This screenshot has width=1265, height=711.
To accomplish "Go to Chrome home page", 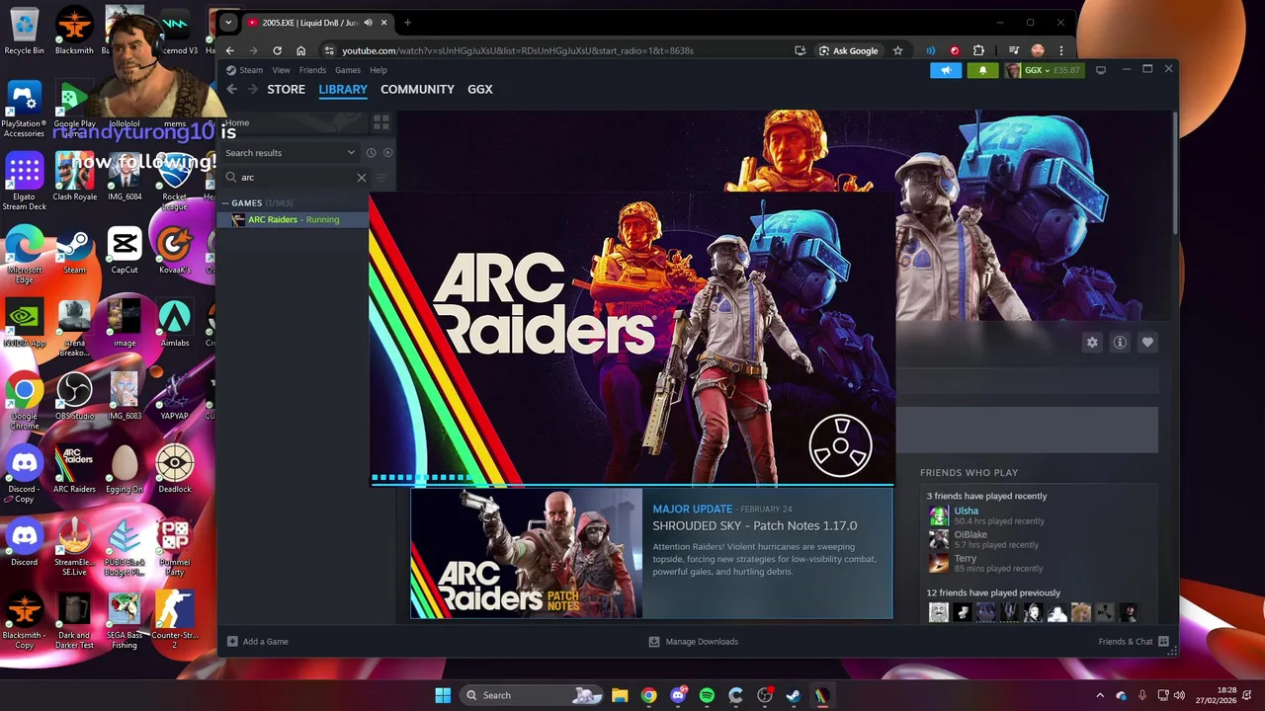I will click(x=301, y=50).
